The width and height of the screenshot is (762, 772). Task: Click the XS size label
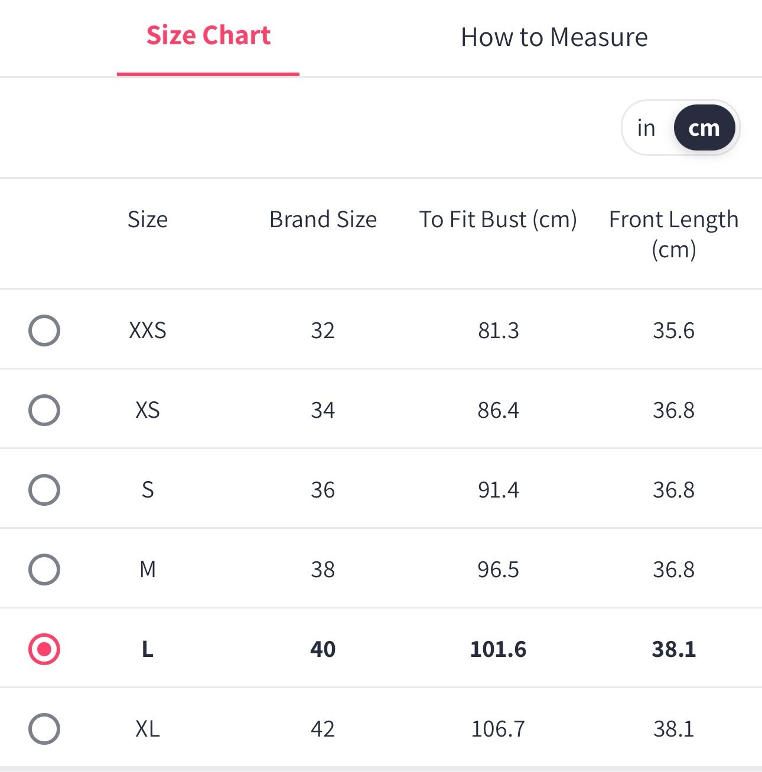(148, 410)
